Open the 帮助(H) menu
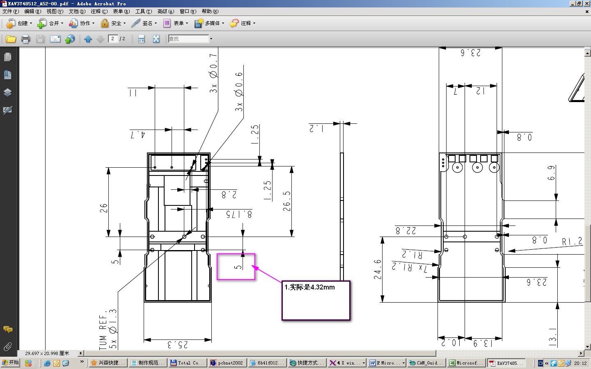591x369 pixels. click(210, 11)
